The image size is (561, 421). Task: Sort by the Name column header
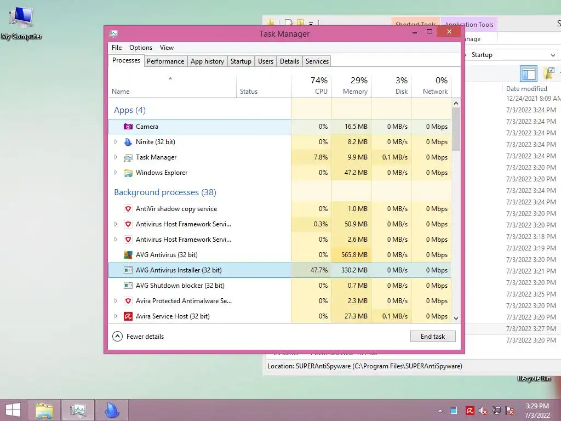[x=173, y=86]
